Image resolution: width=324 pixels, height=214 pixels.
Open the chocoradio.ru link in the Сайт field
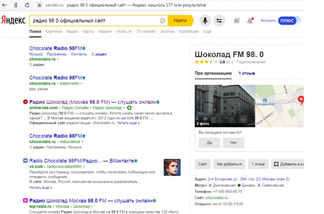[x=217, y=198]
